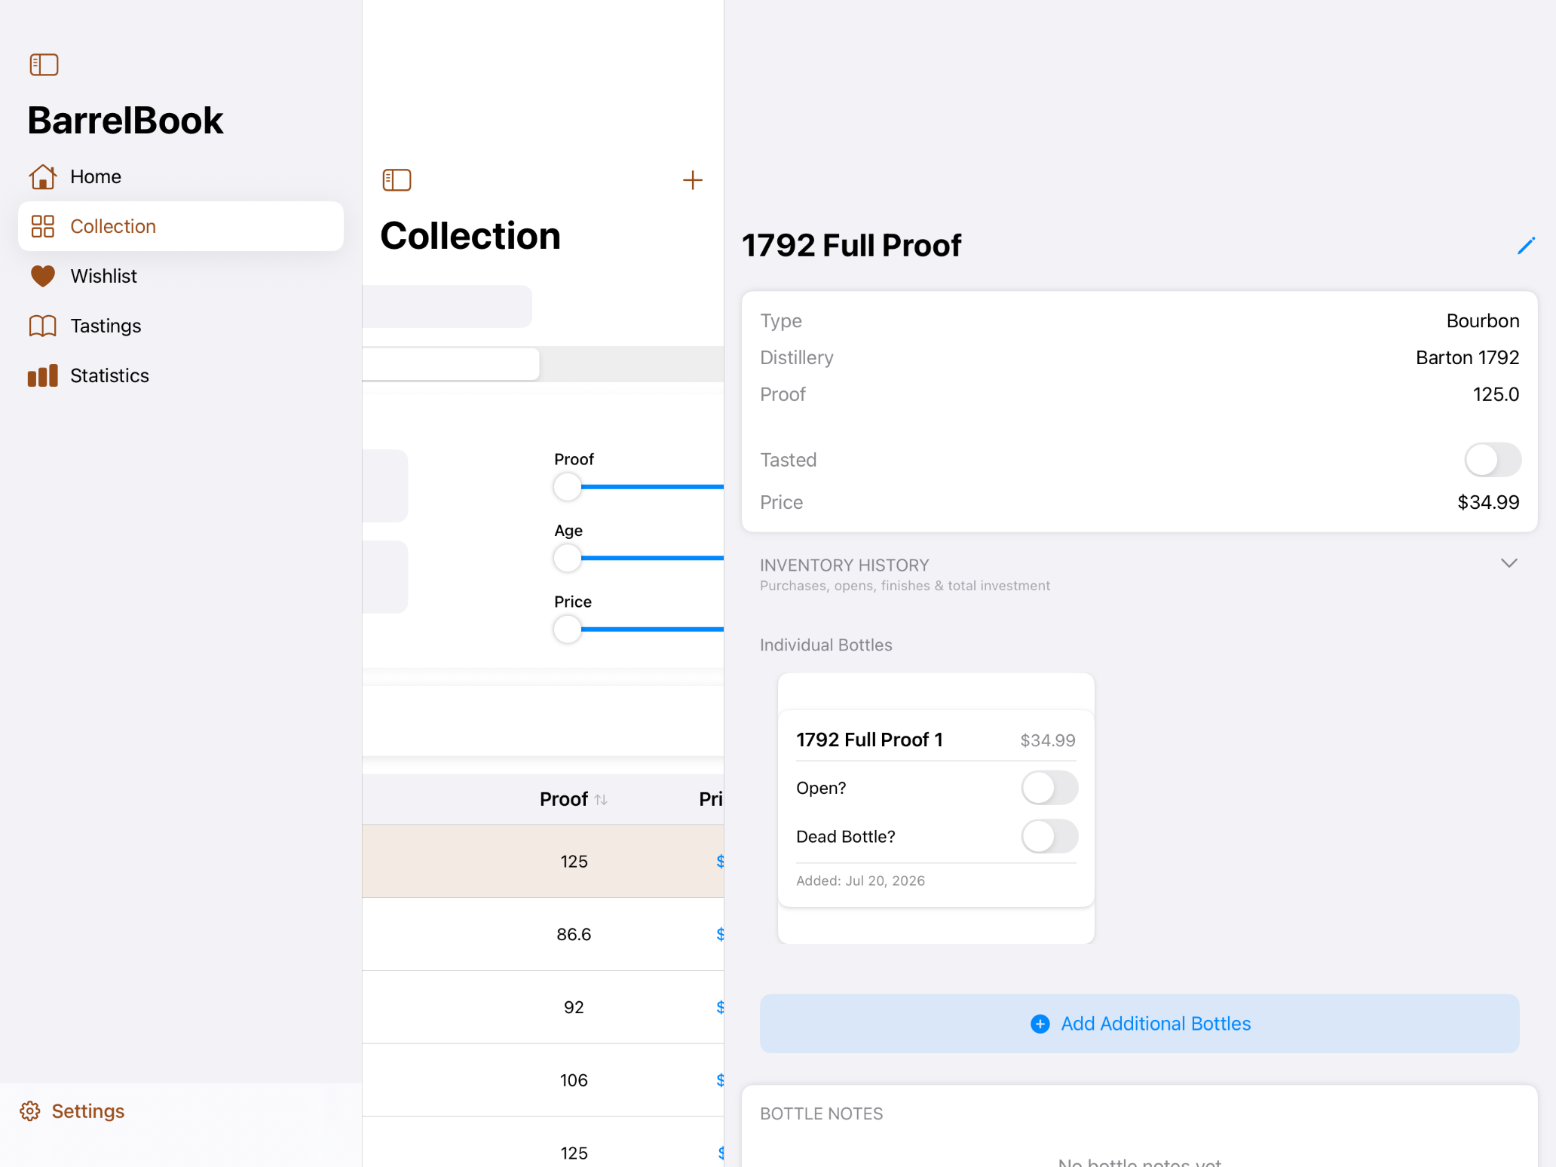The width and height of the screenshot is (1556, 1167).
Task: Expand the Inventory History chevron
Action: coord(1509,564)
